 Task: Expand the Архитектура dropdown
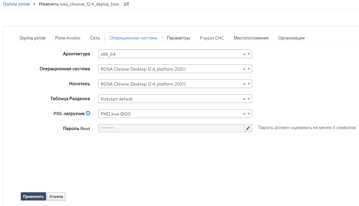click(249, 54)
